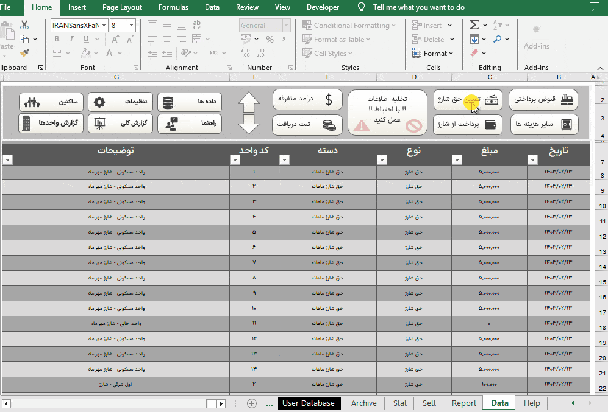This screenshot has width=608, height=412.
Task: Click the Fill Color bucket icon
Action: [86, 52]
